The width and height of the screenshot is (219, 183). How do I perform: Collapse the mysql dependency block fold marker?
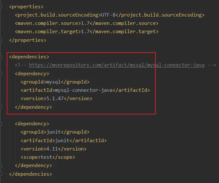tap(1, 74)
